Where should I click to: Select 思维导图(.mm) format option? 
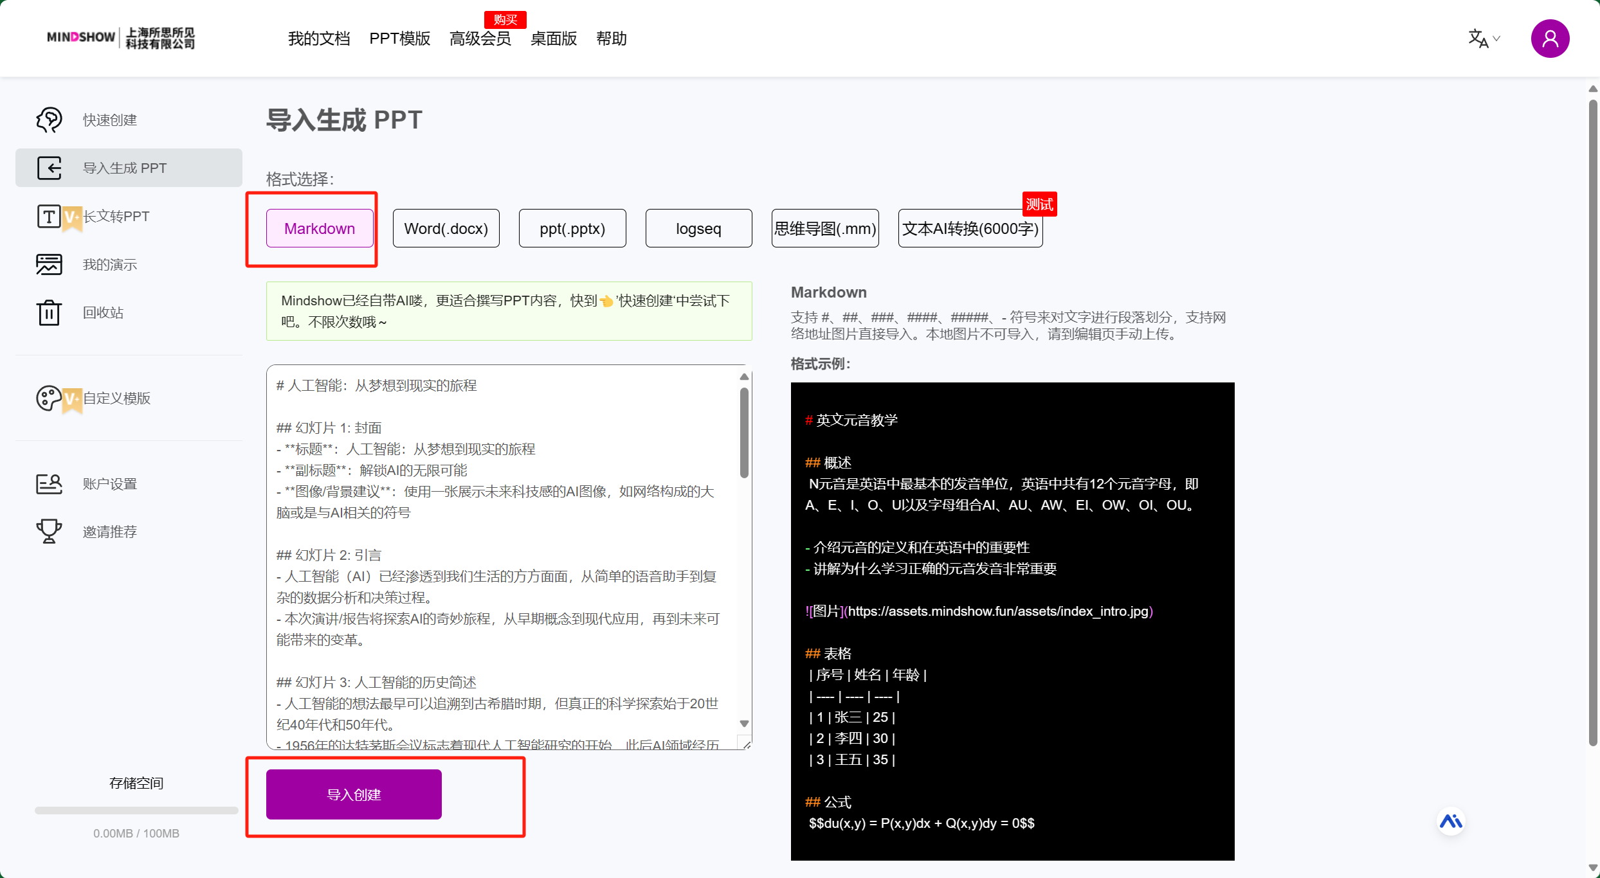click(x=824, y=228)
